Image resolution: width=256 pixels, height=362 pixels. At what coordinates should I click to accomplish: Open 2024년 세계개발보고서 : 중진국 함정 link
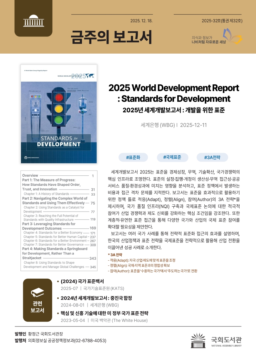(96, 298)
